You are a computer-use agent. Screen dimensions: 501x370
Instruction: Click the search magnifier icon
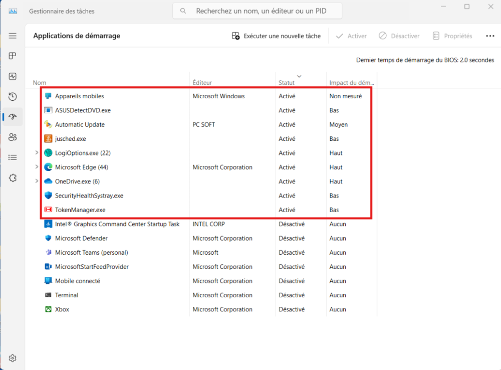(x=183, y=11)
